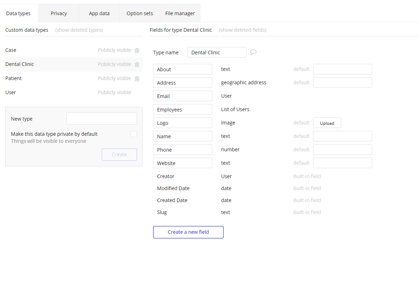
Task: Click trash icon for Dental Clinic type
Action: (137, 65)
